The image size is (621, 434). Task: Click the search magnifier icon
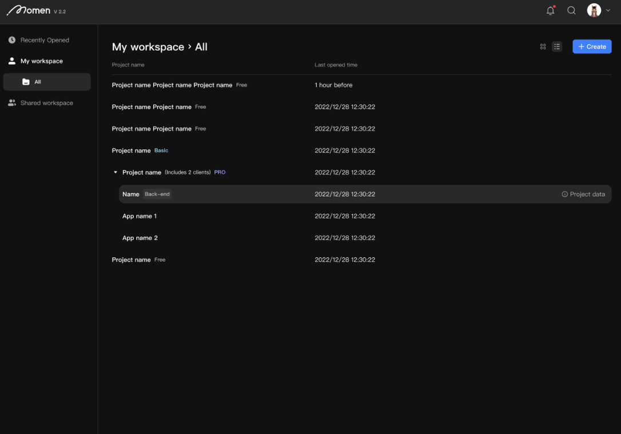click(571, 10)
